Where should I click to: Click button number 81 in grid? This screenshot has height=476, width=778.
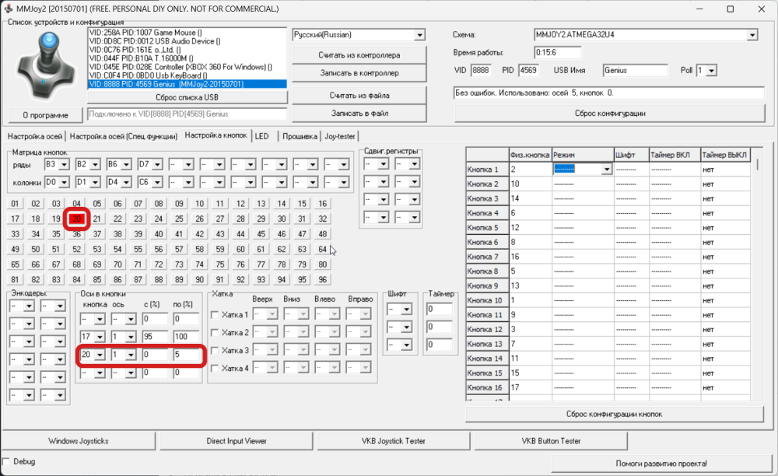pos(15,279)
